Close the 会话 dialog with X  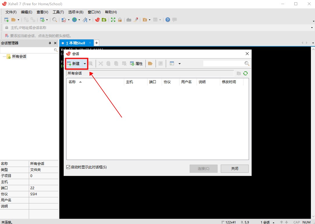click(247, 54)
